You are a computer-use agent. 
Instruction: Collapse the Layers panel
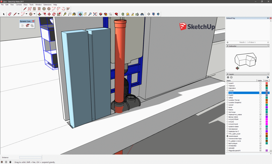tap(227, 74)
